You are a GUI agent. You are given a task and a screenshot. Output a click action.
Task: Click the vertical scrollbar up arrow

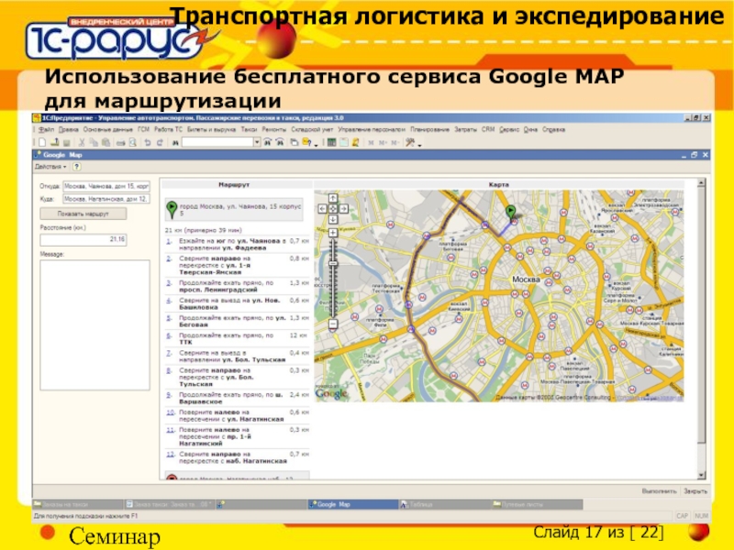[x=701, y=182]
